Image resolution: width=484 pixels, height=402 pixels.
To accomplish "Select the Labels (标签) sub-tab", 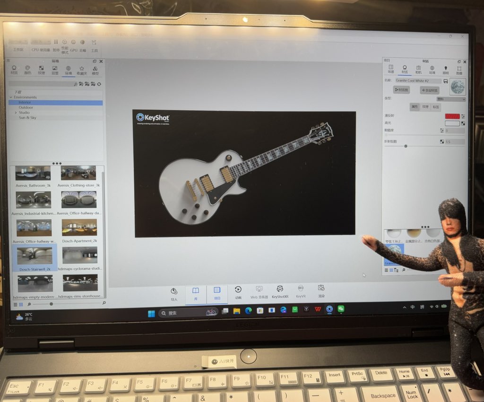I will [x=435, y=107].
